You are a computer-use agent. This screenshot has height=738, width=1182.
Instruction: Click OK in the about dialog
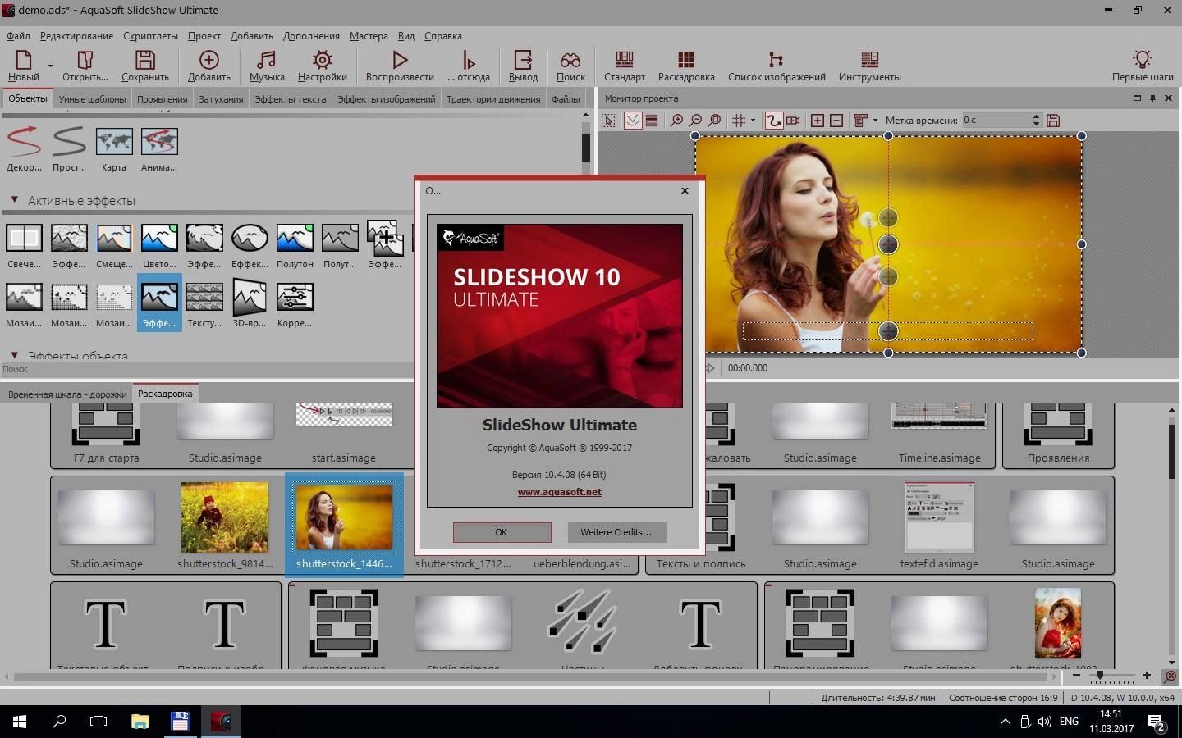(x=502, y=532)
